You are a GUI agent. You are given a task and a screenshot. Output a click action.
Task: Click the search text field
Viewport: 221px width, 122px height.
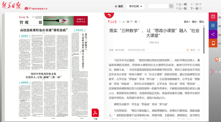pyautogui.click(x=158, y=6)
